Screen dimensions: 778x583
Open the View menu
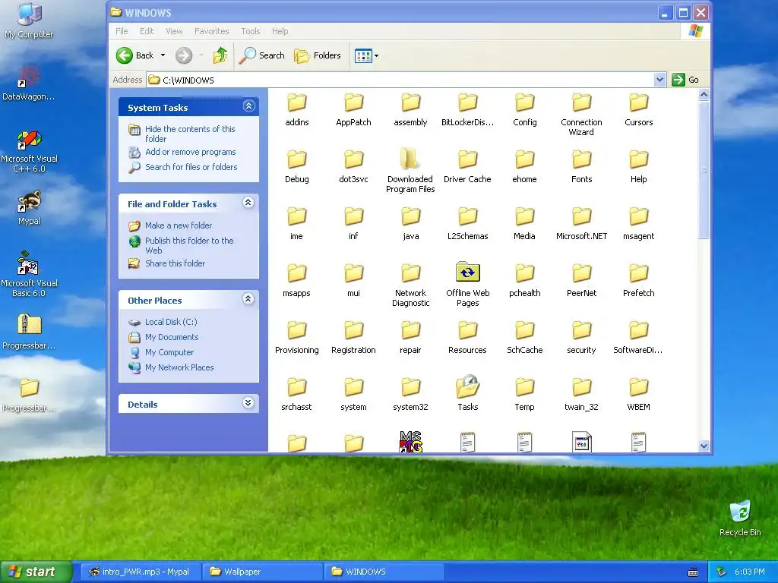pos(174,31)
